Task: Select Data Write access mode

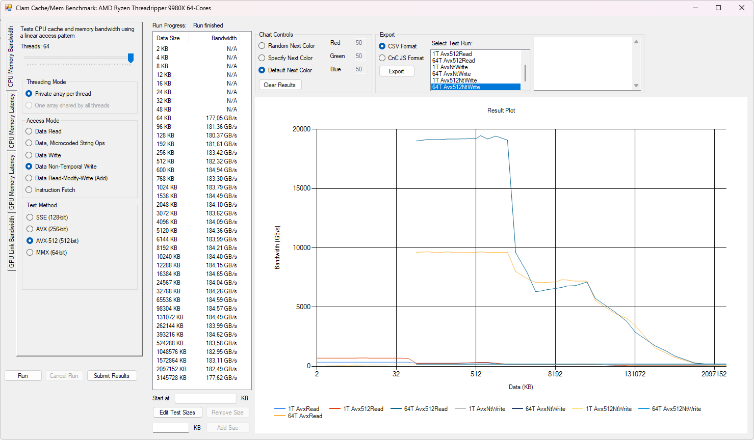Action: coord(43,155)
